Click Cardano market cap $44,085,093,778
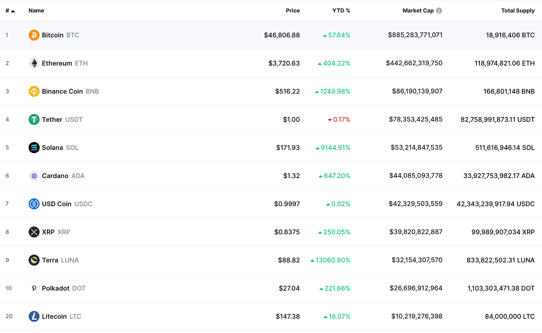Screen dimensions: 542x333 (416, 176)
